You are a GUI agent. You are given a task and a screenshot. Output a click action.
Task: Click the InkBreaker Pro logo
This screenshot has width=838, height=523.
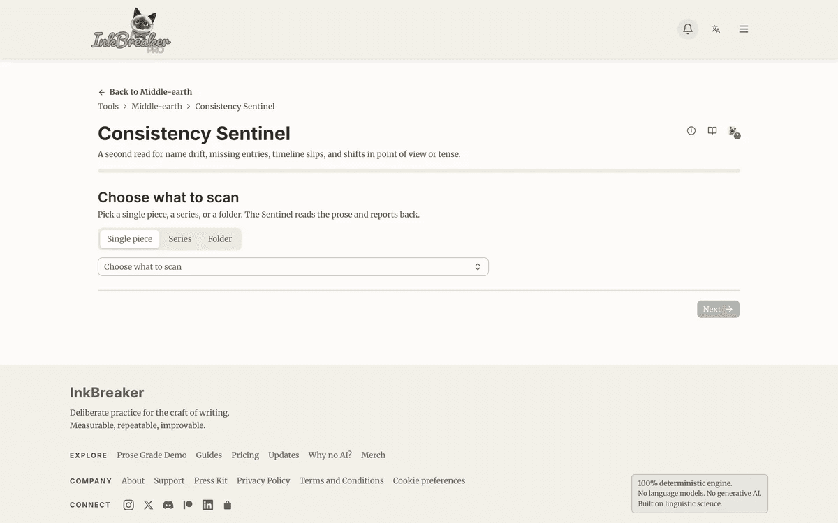pyautogui.click(x=131, y=31)
